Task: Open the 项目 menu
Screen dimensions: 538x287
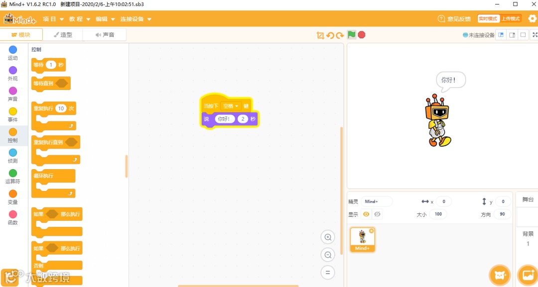Action: (x=53, y=19)
